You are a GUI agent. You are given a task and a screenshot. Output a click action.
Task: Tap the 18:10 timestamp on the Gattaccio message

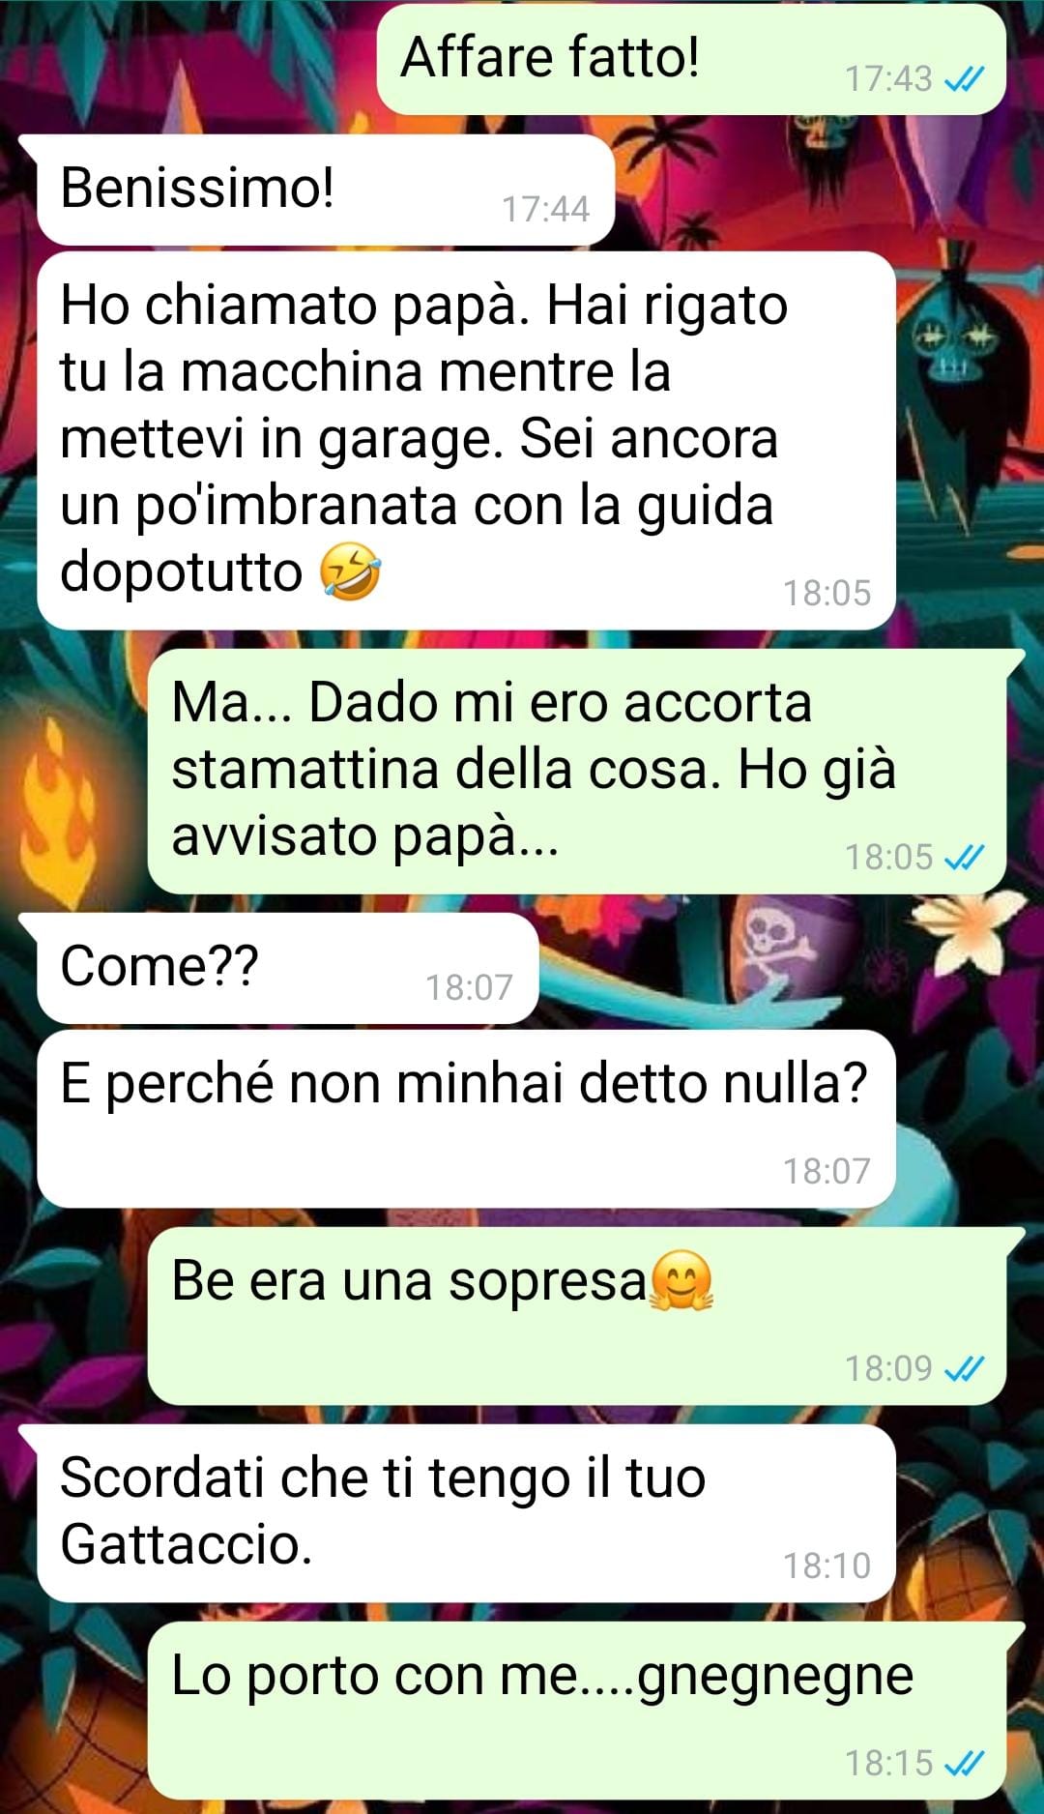826,1565
